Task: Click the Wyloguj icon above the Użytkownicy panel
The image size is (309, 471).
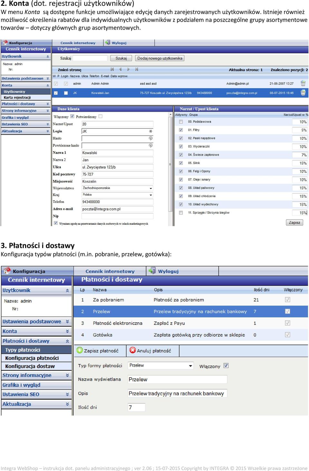Action: 108,42
